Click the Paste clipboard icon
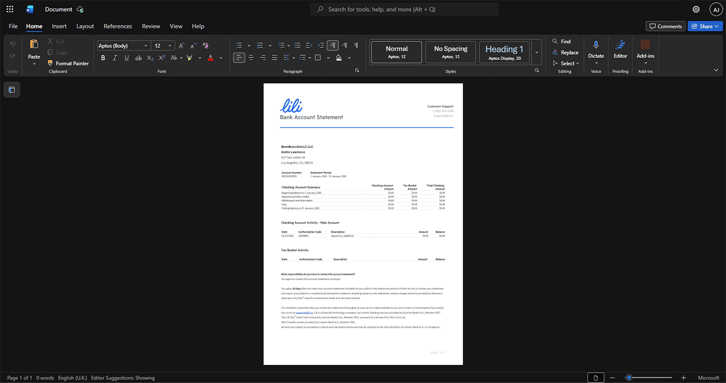Screen dimensions: 726x383 (34, 44)
